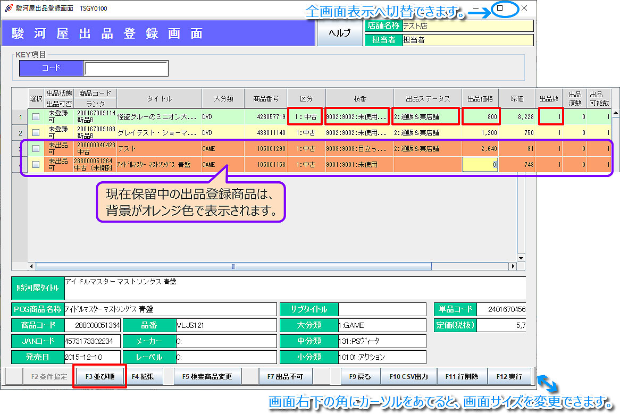Check the selection checkbox in row 2

36,133
